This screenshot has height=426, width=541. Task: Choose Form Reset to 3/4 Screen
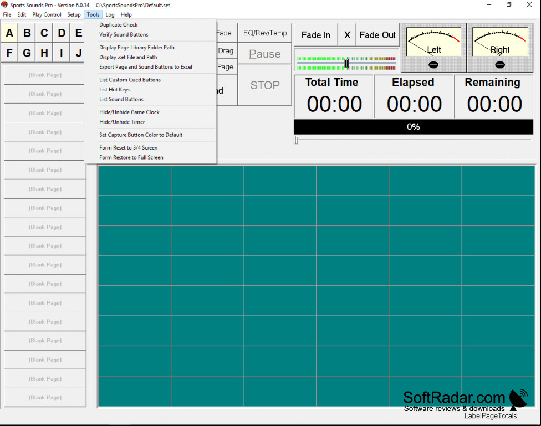[x=150, y=148]
